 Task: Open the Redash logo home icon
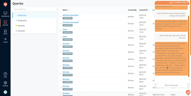(x=5, y=5)
